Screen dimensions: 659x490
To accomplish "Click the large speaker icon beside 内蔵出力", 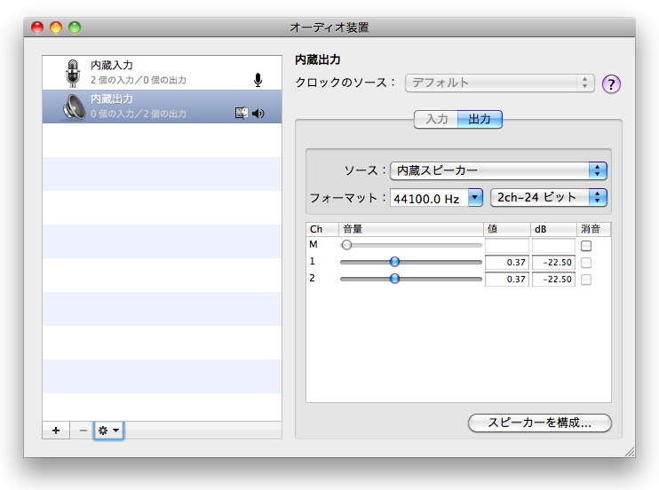I will (73, 107).
